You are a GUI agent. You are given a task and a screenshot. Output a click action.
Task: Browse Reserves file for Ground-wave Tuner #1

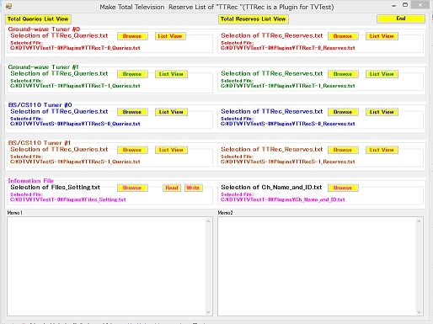pyautogui.click(x=343, y=74)
